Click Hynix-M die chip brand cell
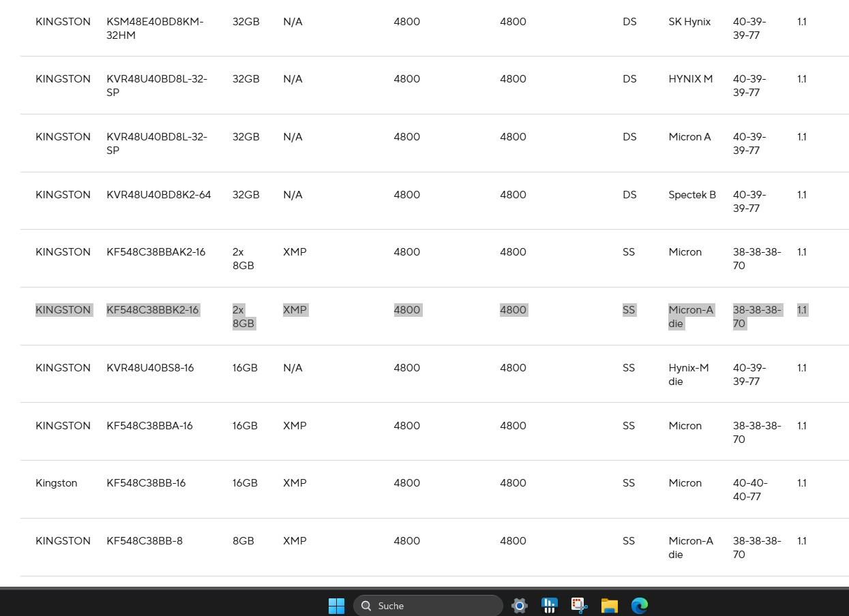The image size is (849, 616). (689, 374)
